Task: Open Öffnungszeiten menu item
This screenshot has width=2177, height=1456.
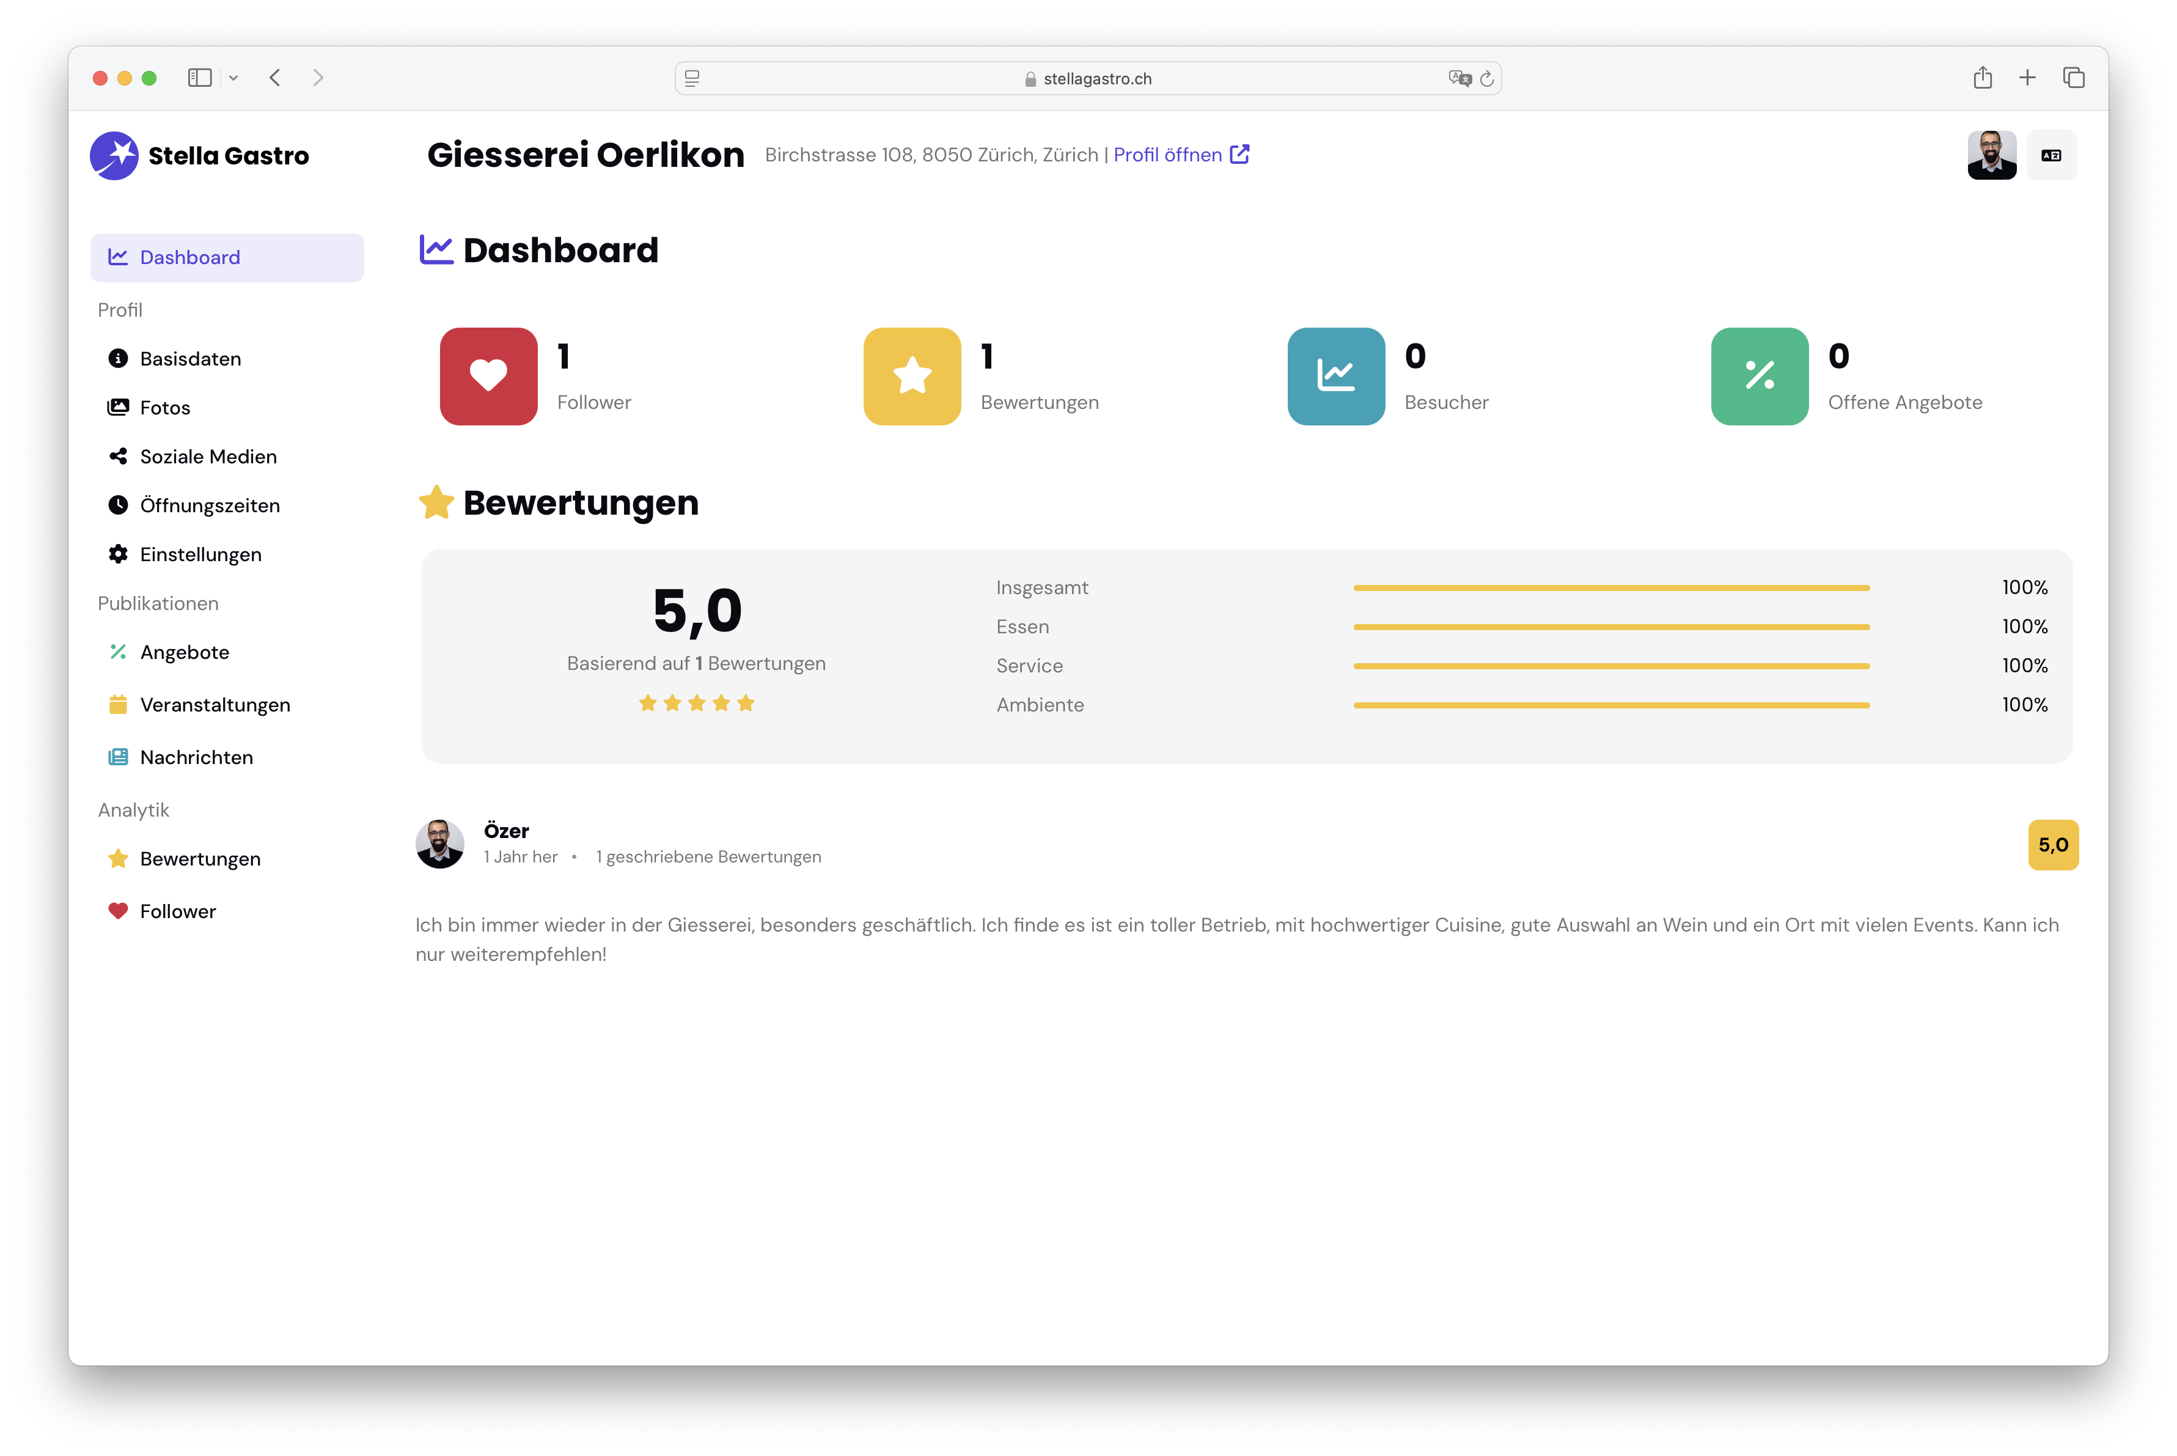Action: pos(210,505)
